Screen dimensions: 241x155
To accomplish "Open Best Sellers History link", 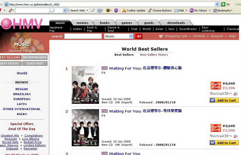I will point(154,55).
